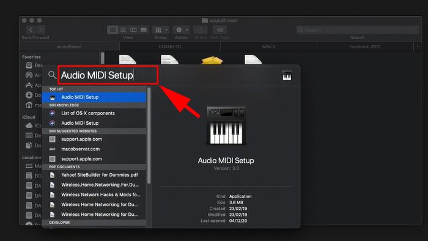This screenshot has width=428, height=241.
Task: Open the yellow package file in Finder
Action: pyautogui.click(x=212, y=60)
